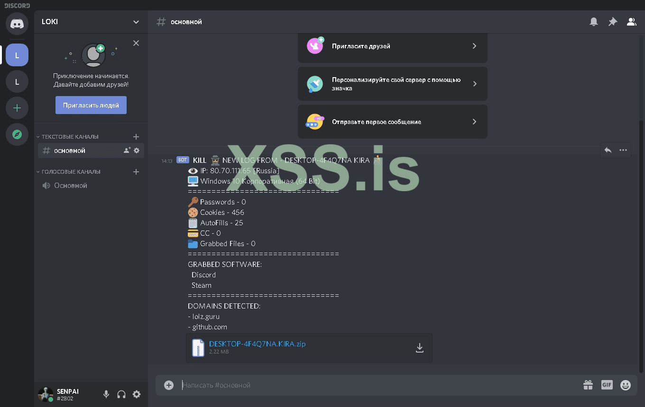The height and width of the screenshot is (407, 645).
Task: Show pinned messages
Action: coord(613,22)
